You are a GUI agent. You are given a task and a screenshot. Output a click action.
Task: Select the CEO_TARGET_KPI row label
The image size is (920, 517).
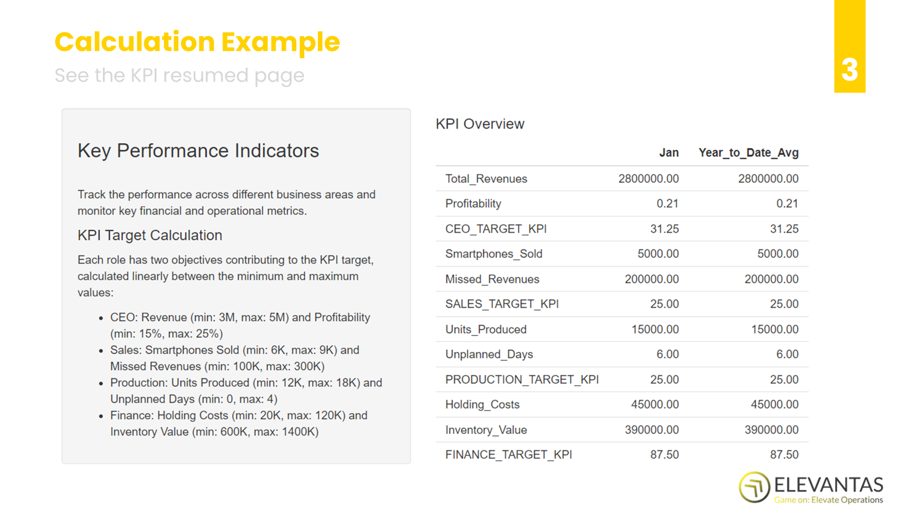(496, 229)
